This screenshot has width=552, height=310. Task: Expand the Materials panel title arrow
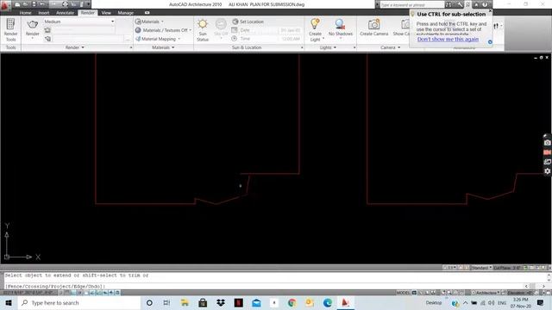(x=172, y=47)
